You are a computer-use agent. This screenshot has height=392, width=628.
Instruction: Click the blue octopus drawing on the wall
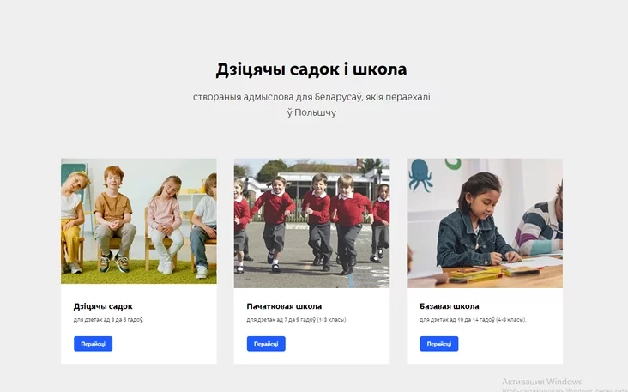coord(420,175)
